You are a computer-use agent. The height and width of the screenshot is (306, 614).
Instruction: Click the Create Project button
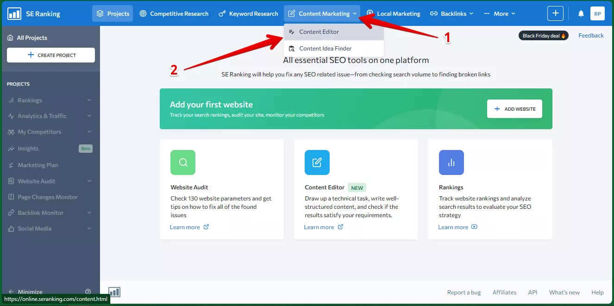click(x=51, y=55)
